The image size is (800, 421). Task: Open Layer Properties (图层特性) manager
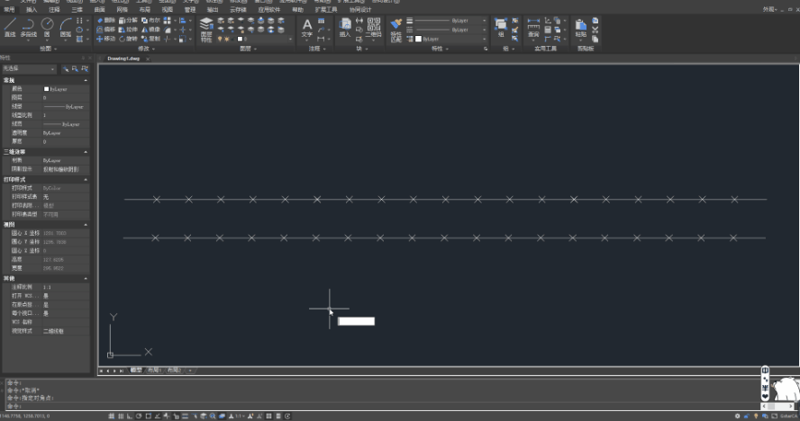206,30
